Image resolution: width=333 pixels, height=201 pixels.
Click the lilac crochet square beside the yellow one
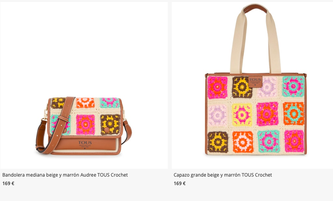[217, 115]
